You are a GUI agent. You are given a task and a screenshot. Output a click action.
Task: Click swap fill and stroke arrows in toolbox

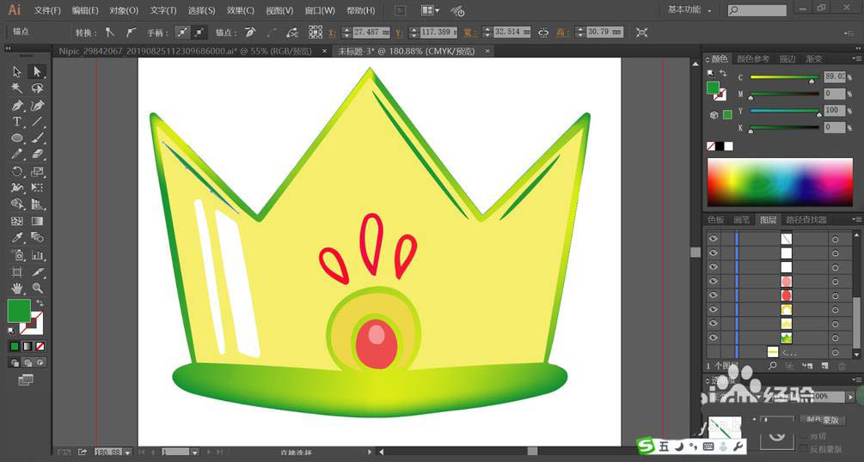click(x=40, y=303)
